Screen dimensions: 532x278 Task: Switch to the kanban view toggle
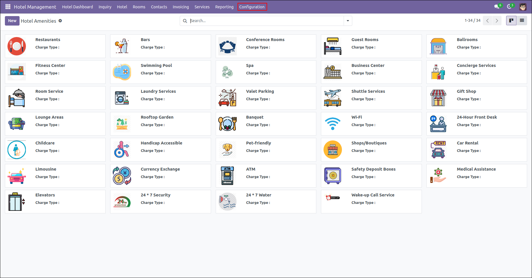click(x=511, y=20)
